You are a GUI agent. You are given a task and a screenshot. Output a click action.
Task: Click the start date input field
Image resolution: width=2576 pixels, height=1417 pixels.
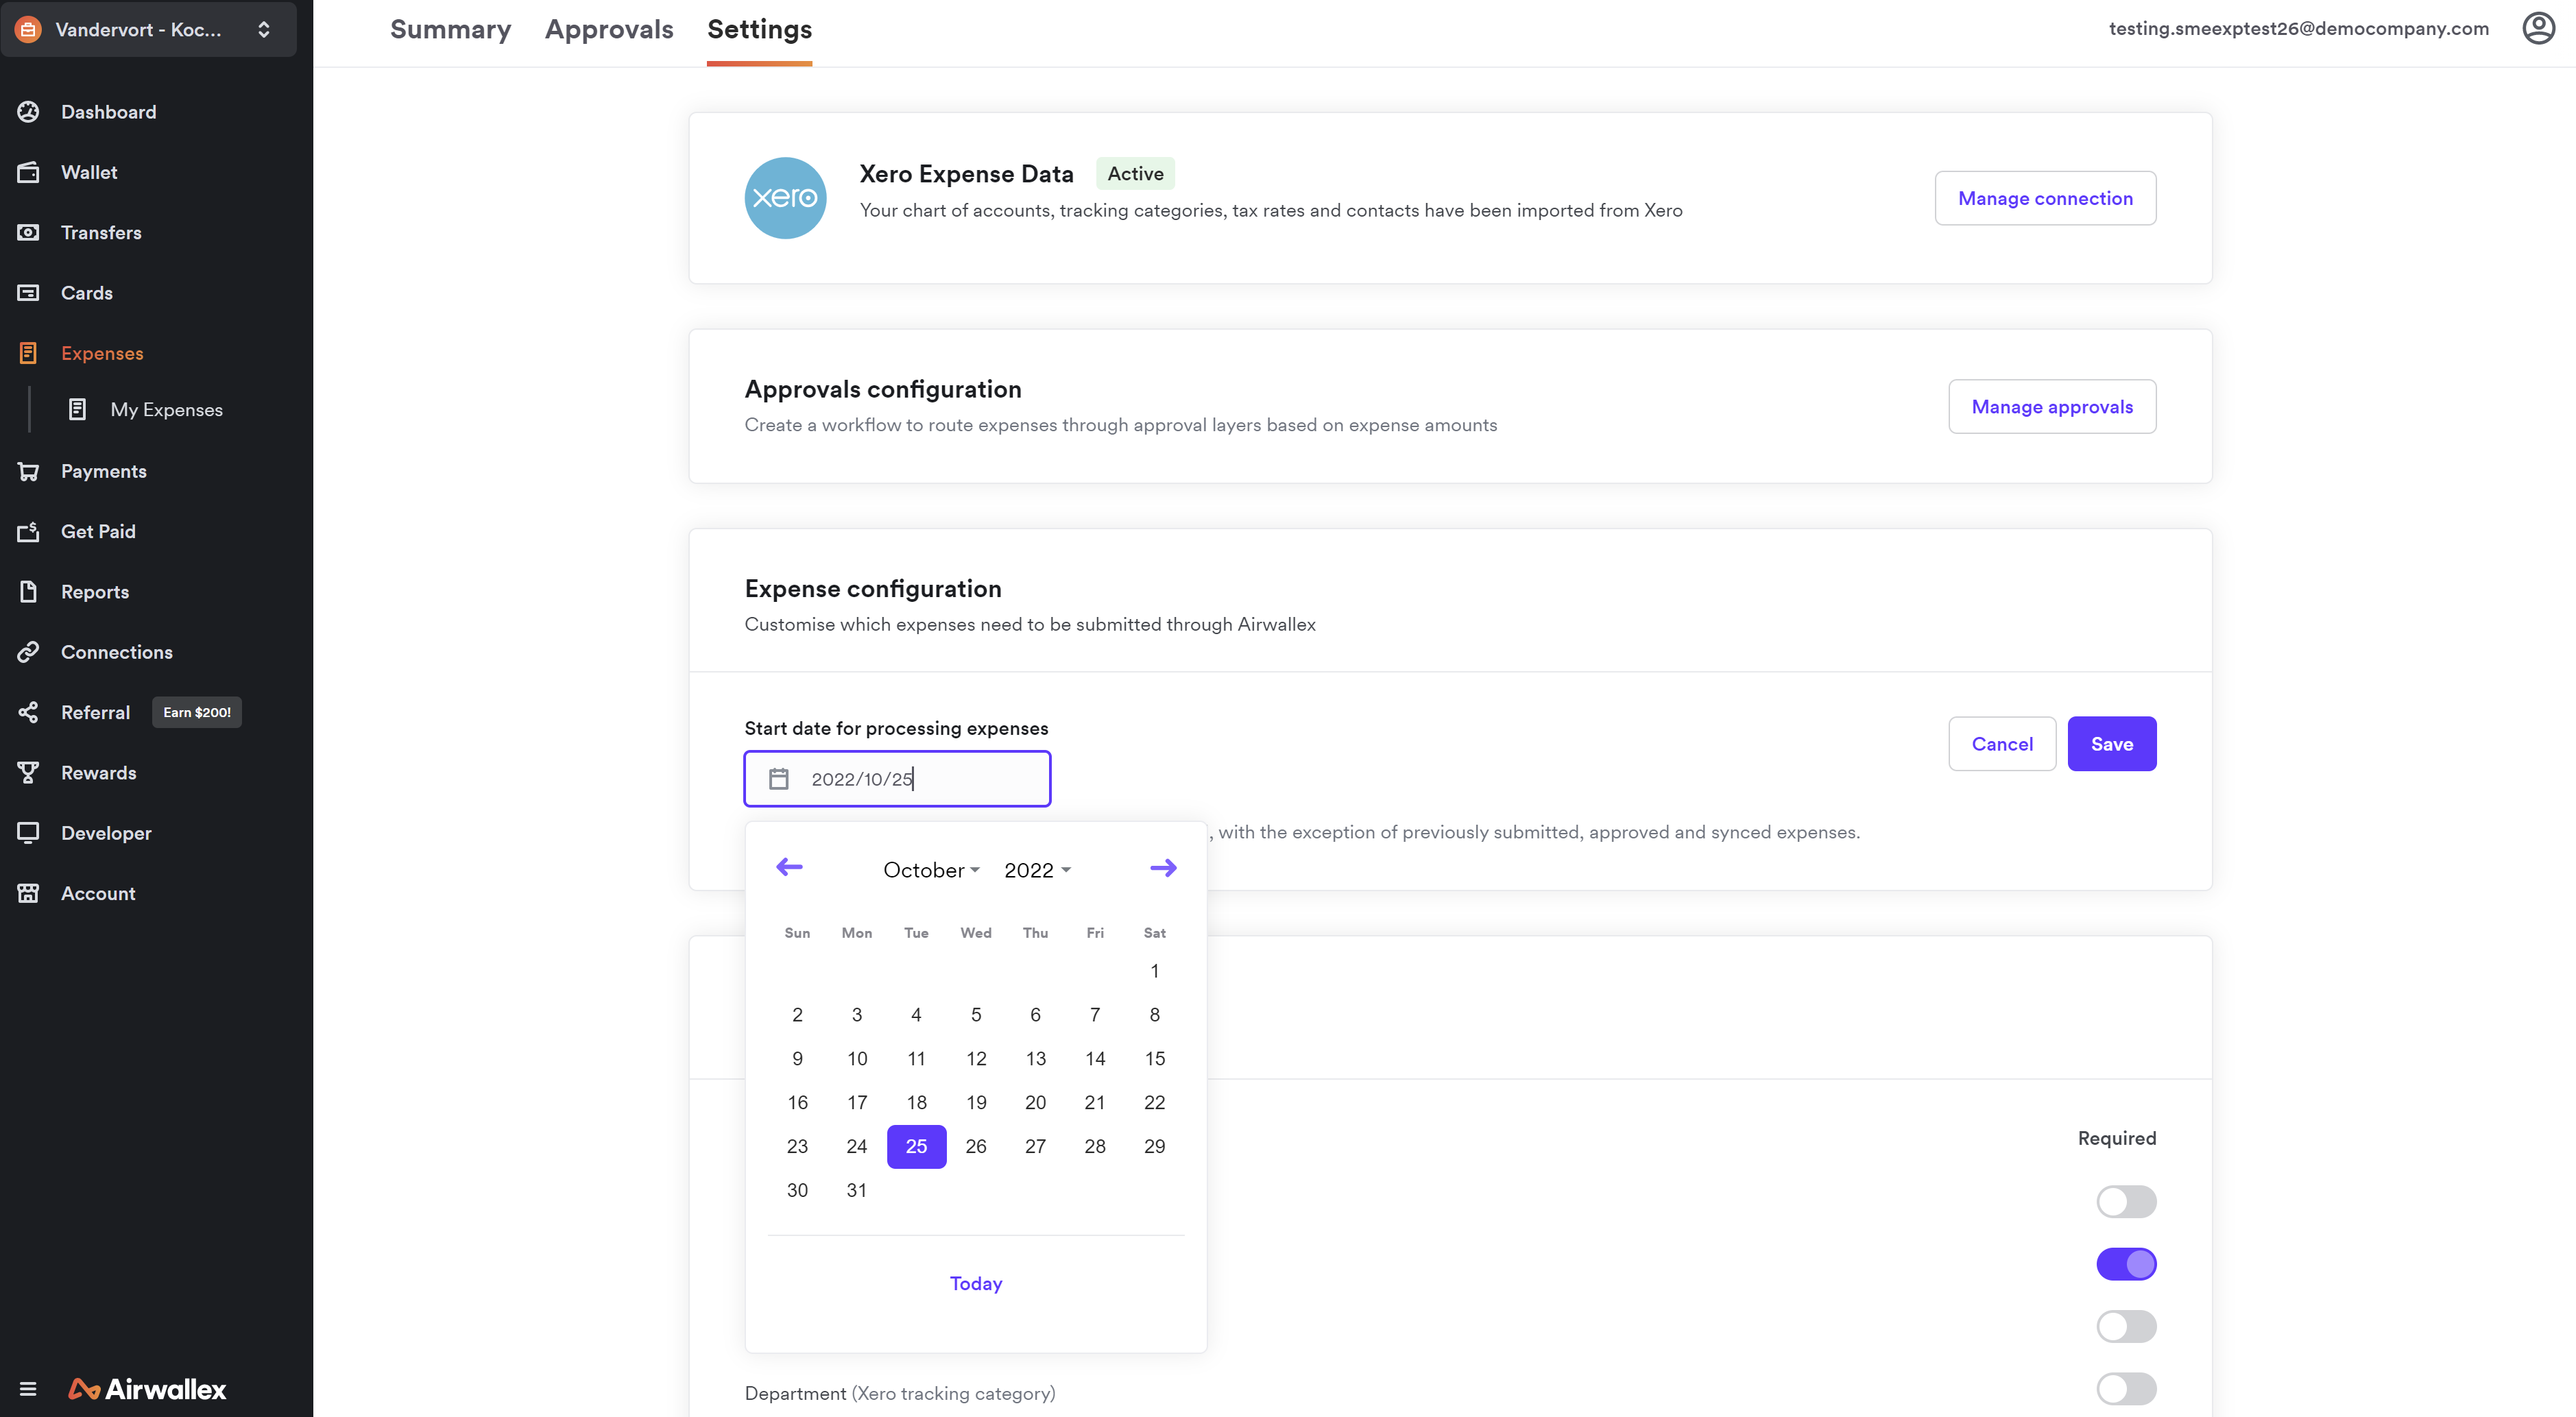pos(897,779)
